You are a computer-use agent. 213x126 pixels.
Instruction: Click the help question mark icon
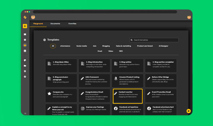[25, 77]
